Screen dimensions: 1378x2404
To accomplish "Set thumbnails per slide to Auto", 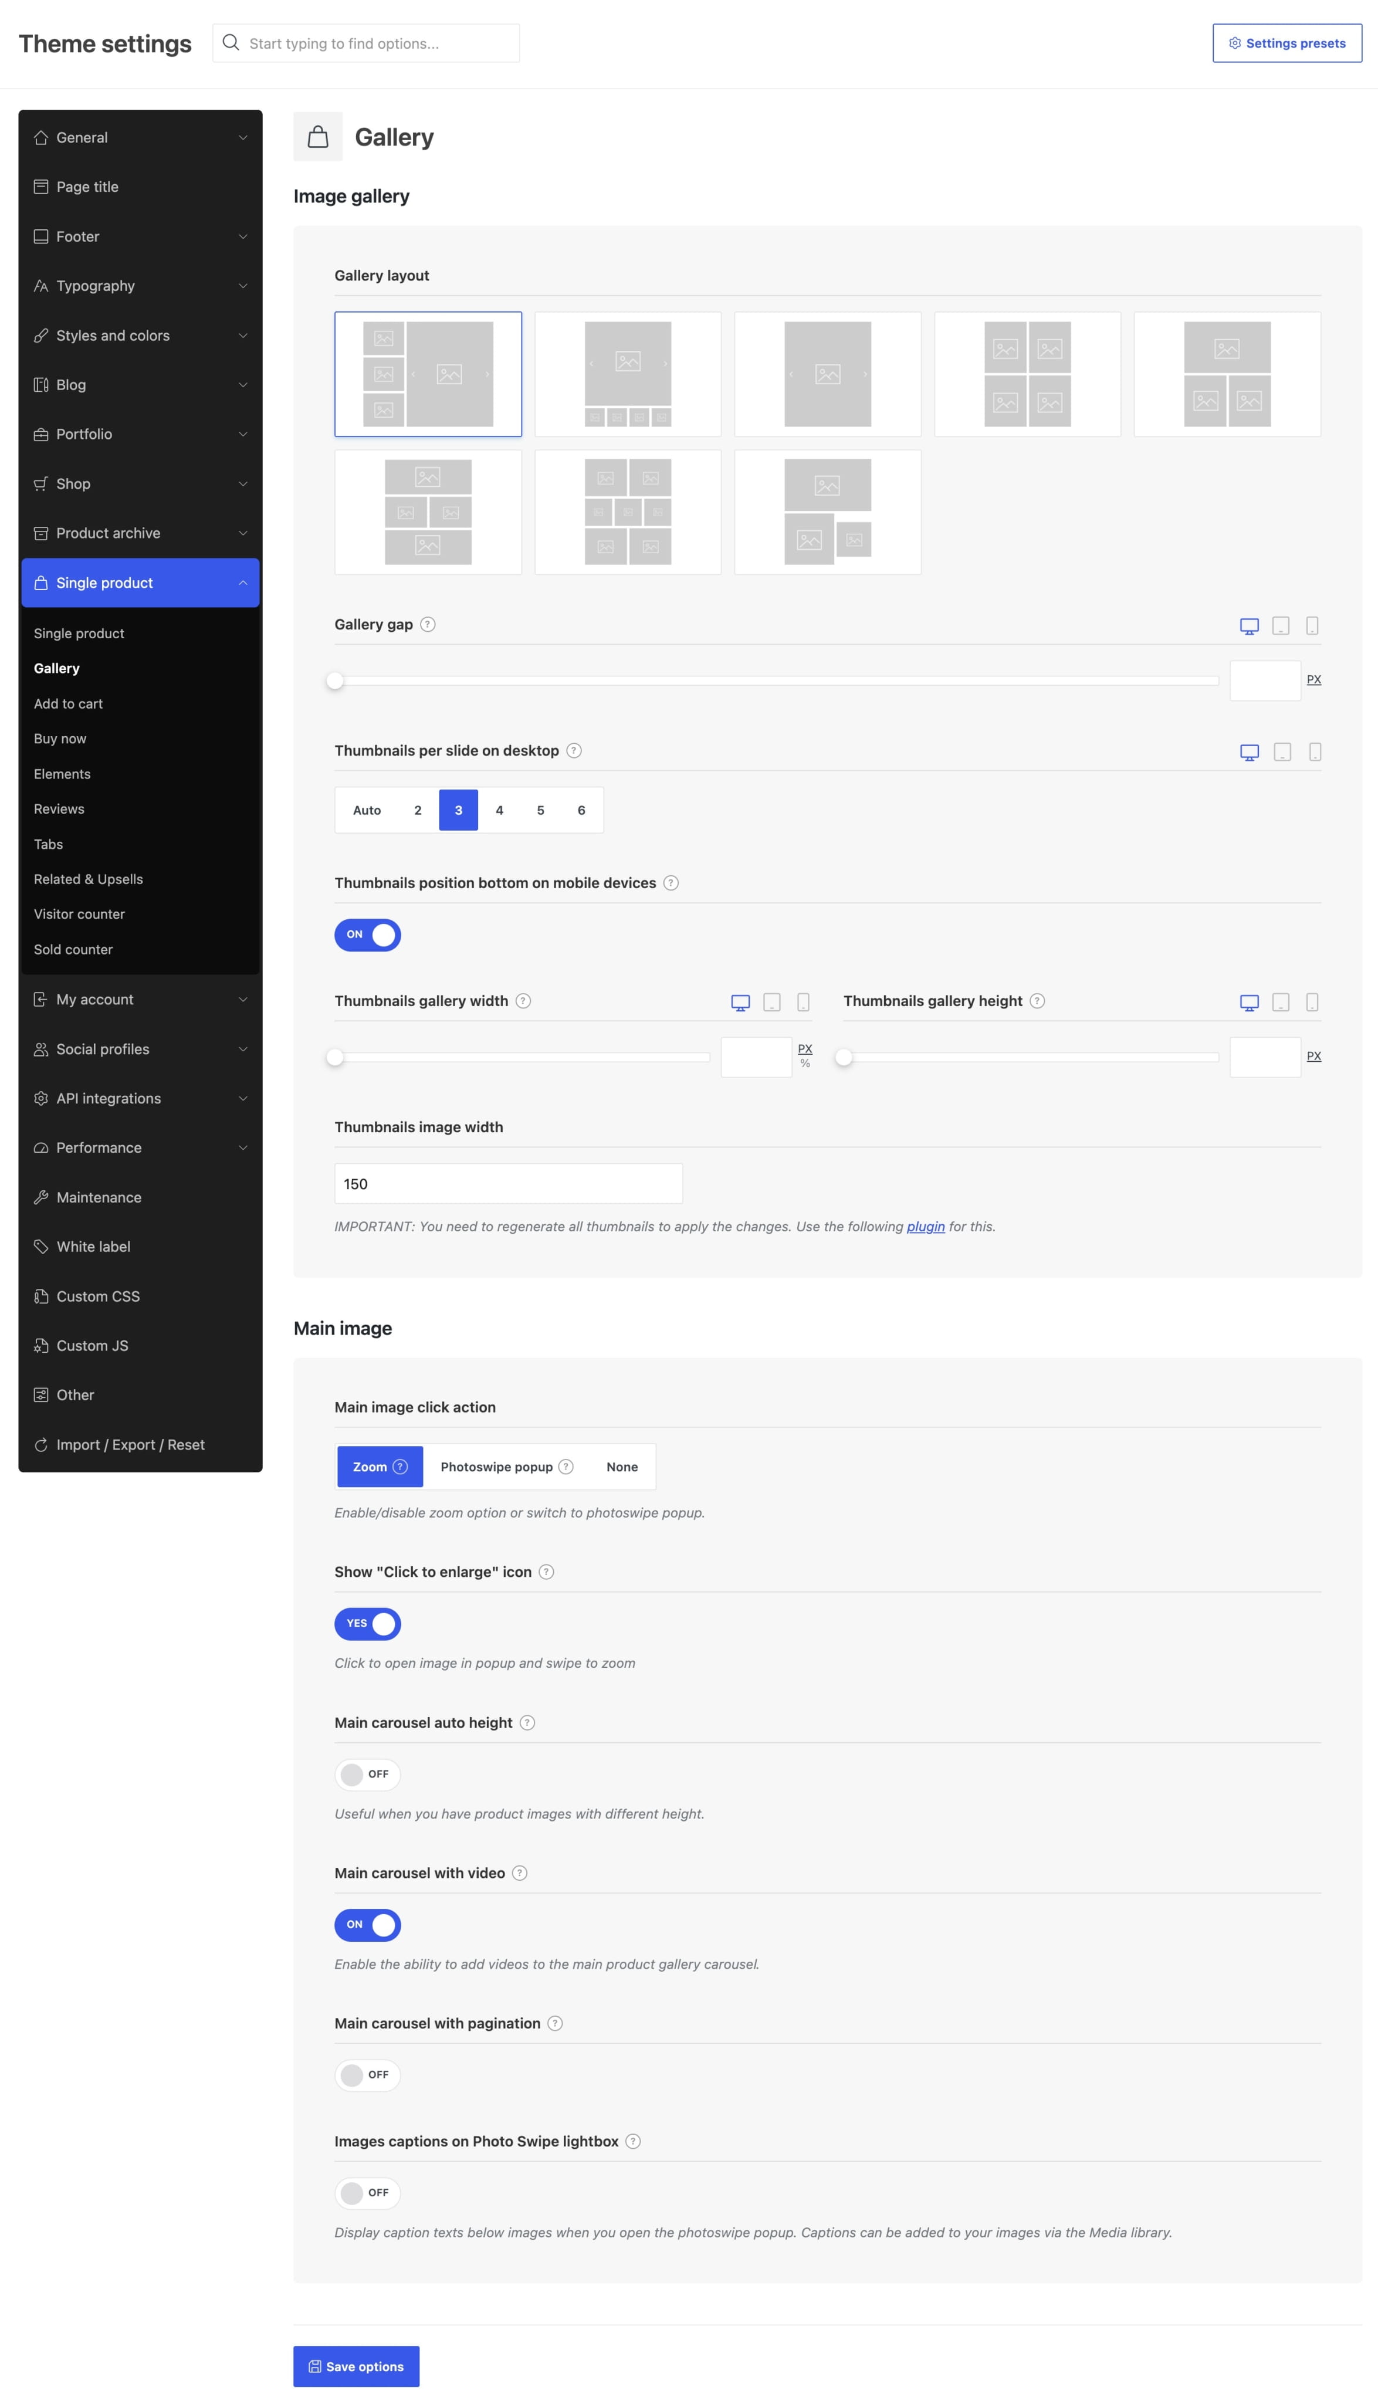I will click(x=367, y=810).
